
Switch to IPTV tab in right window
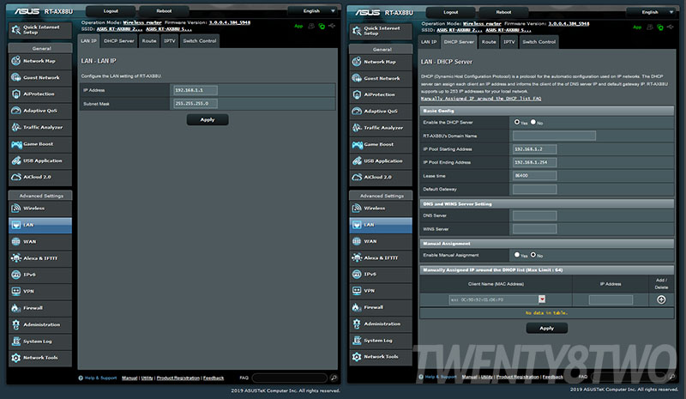(x=508, y=42)
